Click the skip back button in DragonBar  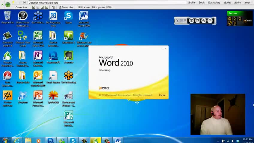(42, 7)
